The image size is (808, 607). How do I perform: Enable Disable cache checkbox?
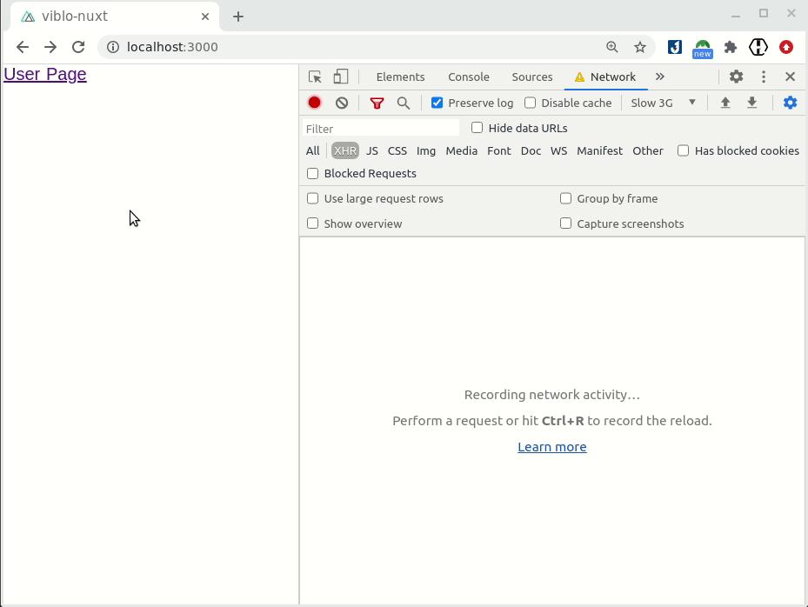pyautogui.click(x=530, y=103)
